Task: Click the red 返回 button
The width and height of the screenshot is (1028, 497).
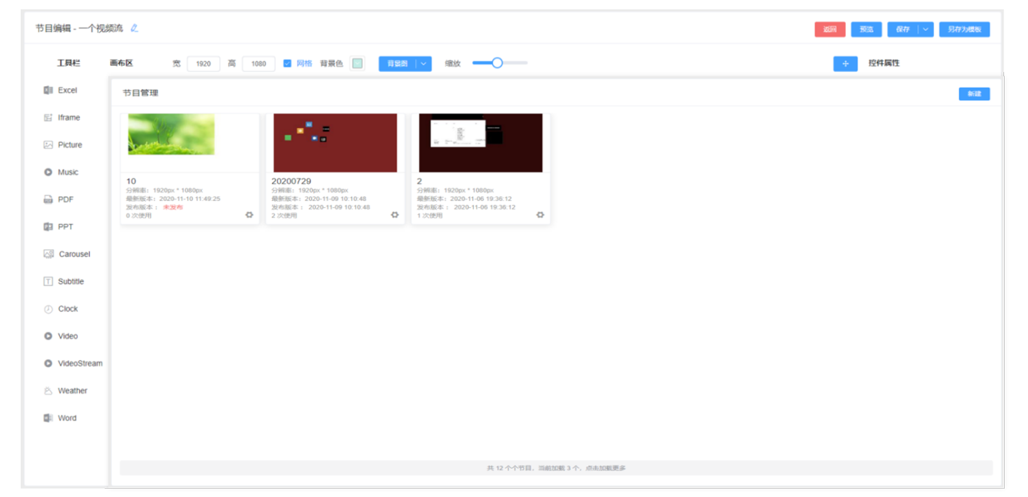Action: [x=829, y=29]
